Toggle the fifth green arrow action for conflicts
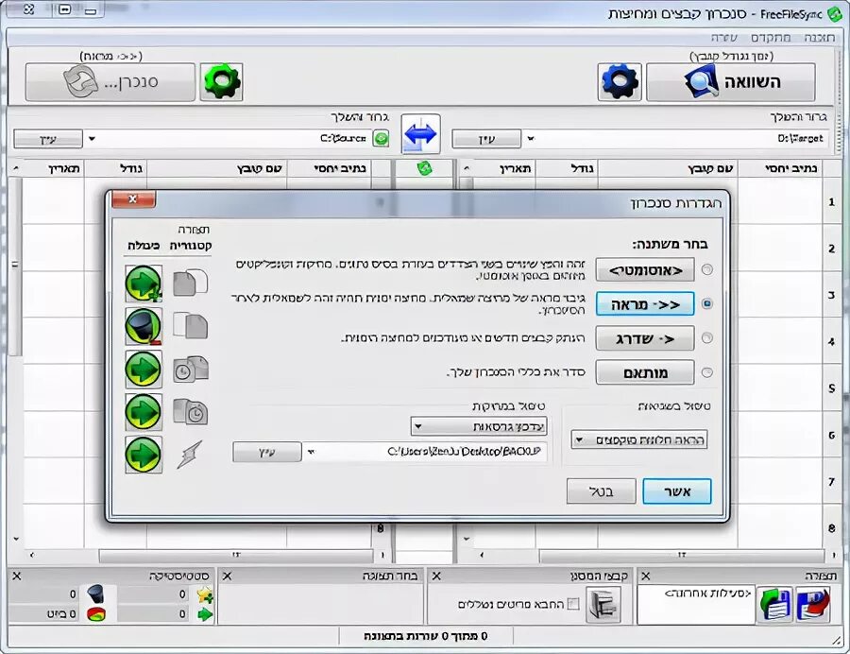The image size is (850, 654). (144, 455)
